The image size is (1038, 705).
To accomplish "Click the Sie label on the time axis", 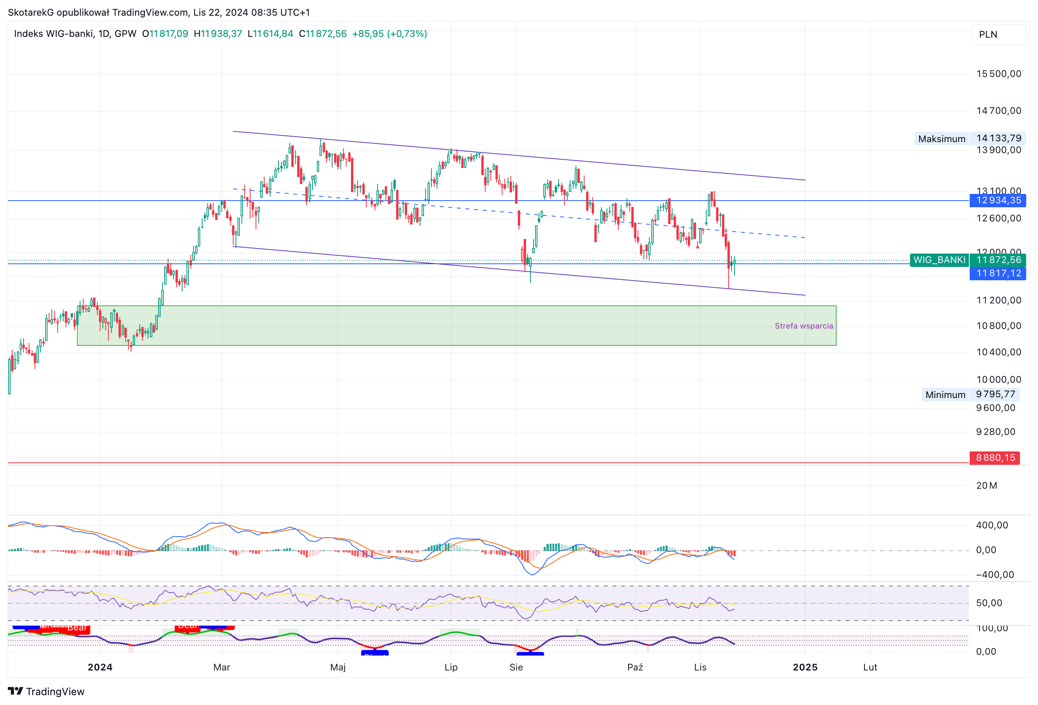I will point(516,667).
